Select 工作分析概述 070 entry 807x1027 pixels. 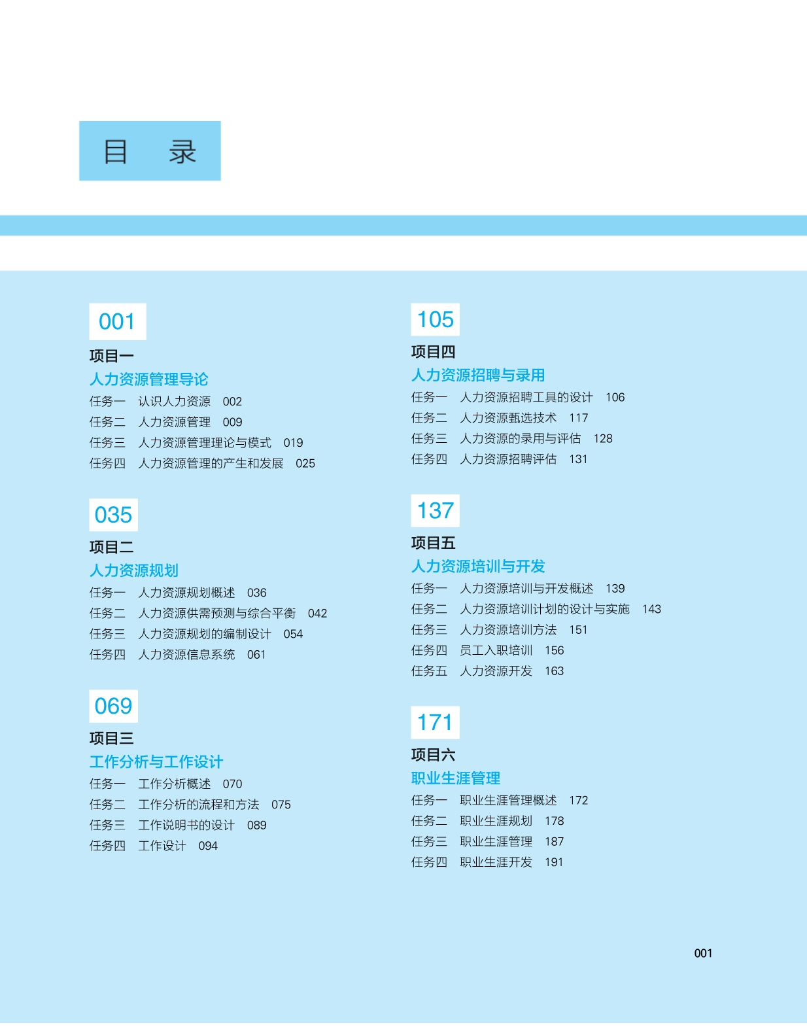tap(165, 784)
